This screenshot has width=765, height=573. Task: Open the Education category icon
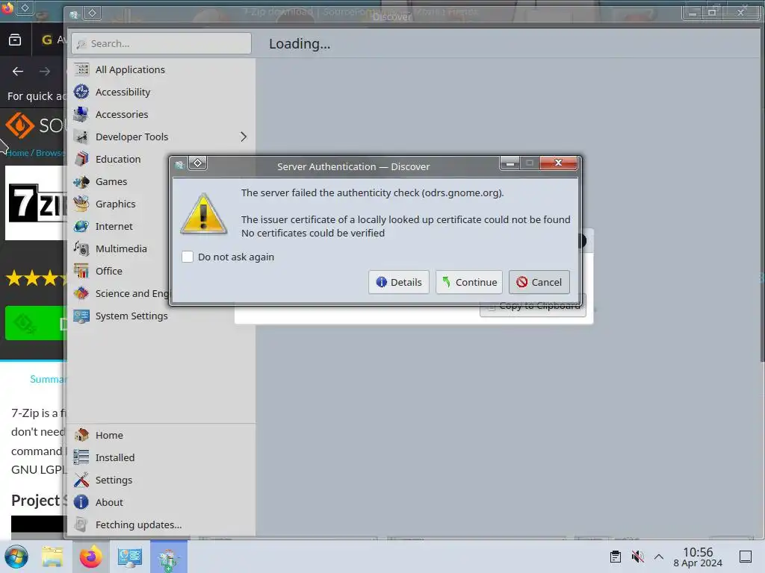81,160
